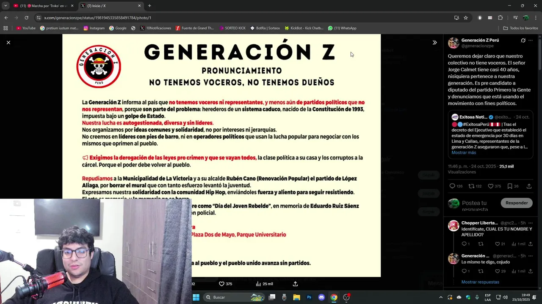Open the media controls icon
The width and height of the screenshot is (542, 304).
(515, 18)
